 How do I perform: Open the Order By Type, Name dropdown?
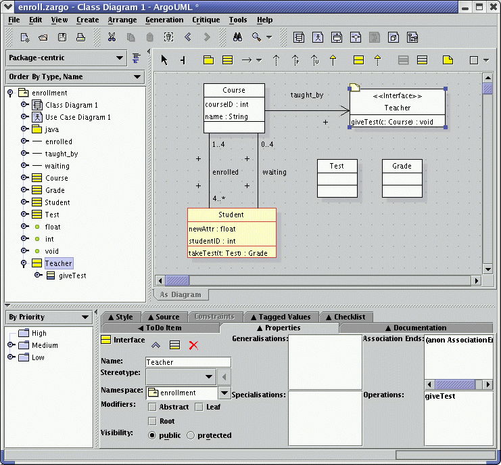click(75, 76)
